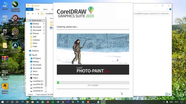Open Corel Font Manager desktop shortcut
Image resolution: width=186 pixels, height=104 pixels.
tap(15, 47)
